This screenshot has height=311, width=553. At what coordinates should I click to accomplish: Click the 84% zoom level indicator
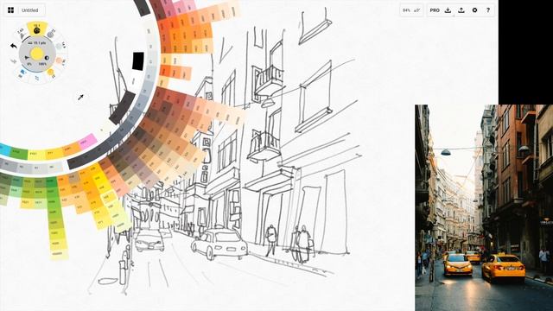[407, 10]
